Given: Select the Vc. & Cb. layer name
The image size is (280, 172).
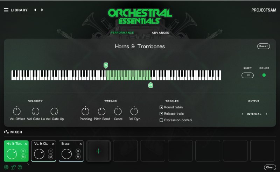Looking at the screenshot, I should pos(41,144).
